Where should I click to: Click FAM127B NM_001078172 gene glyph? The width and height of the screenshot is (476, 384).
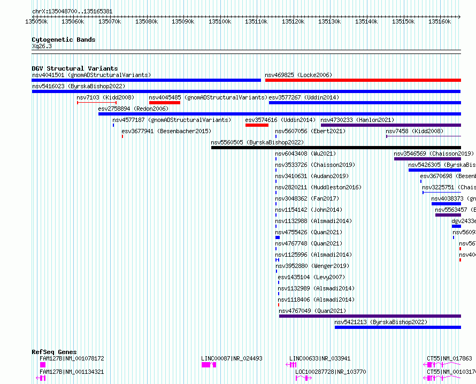point(42,365)
